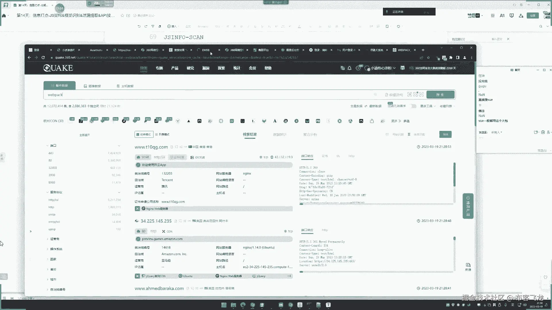Switch to the 图像数据 tab
Image resolution: width=552 pixels, height=310 pixels.
[92, 86]
